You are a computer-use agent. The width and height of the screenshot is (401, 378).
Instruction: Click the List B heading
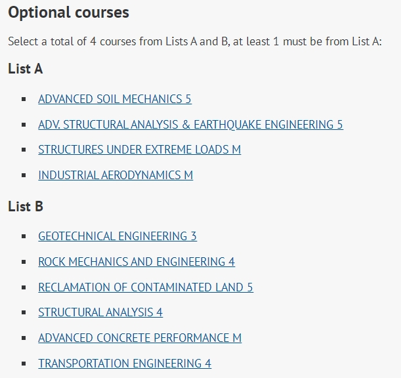[x=26, y=207]
